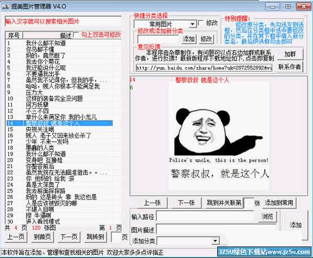This screenshot has height=258, width=313.
Task: Click the 序号 column header
Action: [x=14, y=35]
